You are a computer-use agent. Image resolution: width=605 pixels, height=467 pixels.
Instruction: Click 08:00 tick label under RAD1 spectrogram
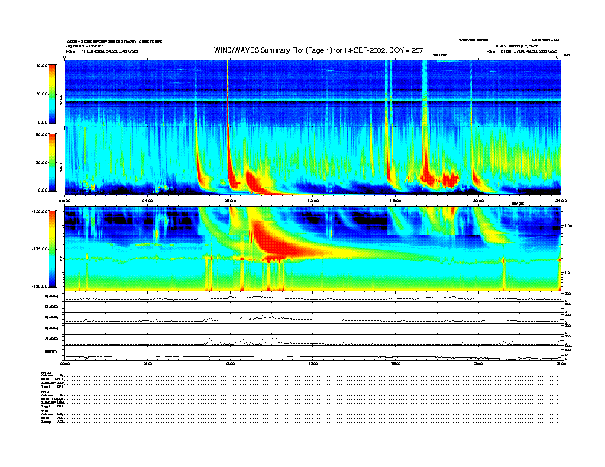[x=230, y=201]
